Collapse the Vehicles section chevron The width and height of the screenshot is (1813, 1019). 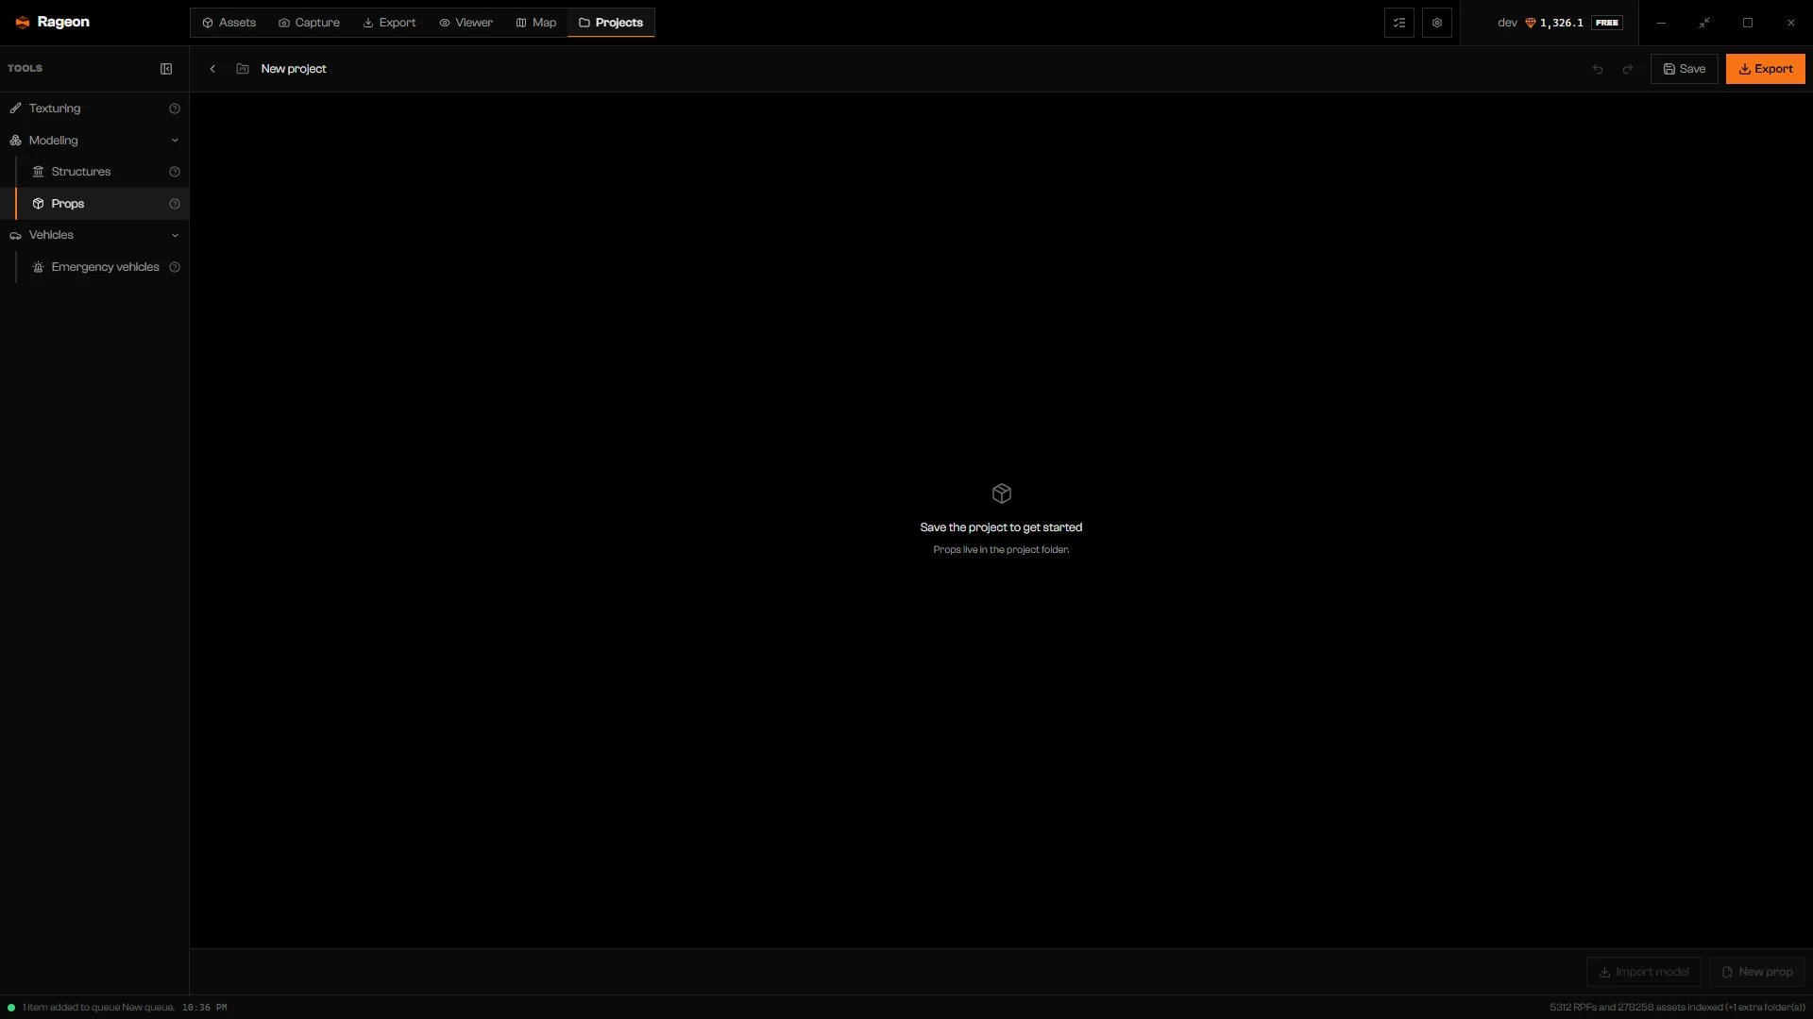tap(175, 236)
